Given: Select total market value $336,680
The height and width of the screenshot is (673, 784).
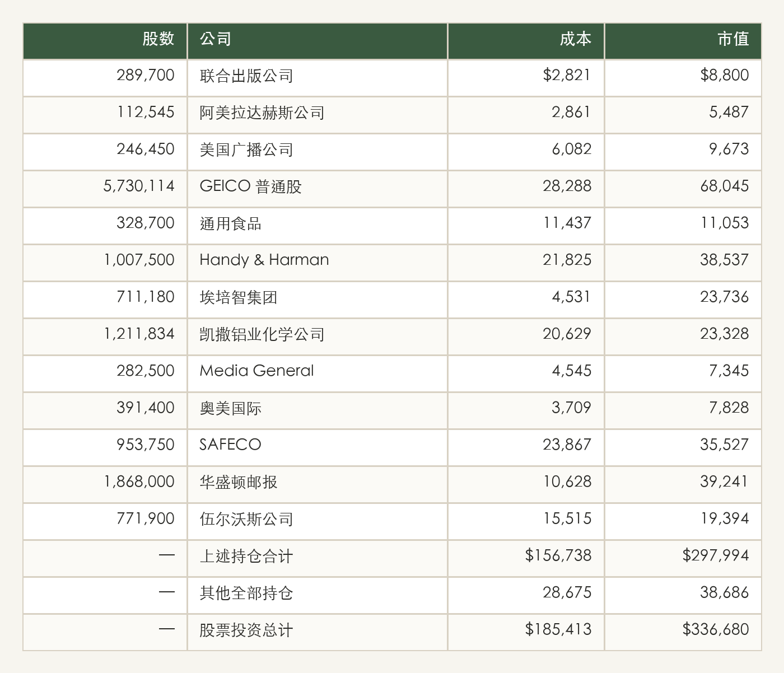Looking at the screenshot, I should point(716,630).
